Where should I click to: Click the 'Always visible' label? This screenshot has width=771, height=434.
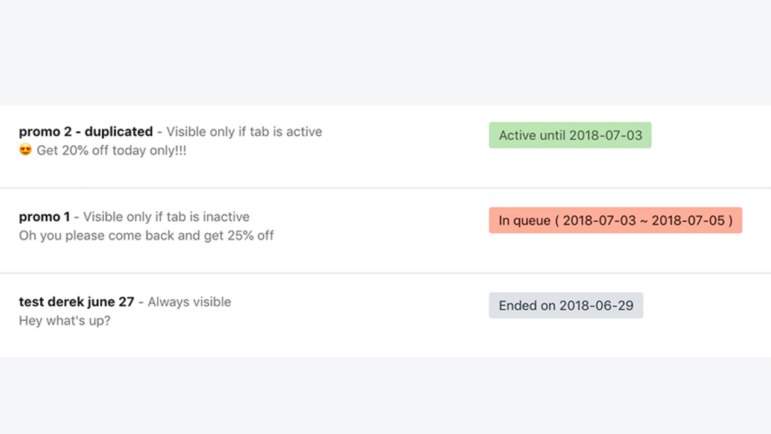point(189,301)
